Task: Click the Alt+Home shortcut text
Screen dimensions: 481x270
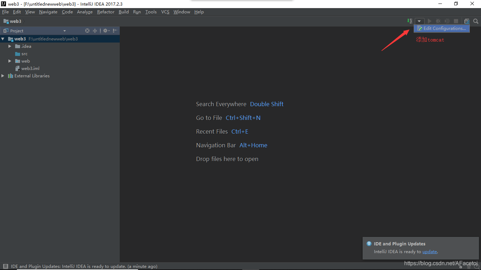Action: tap(253, 145)
